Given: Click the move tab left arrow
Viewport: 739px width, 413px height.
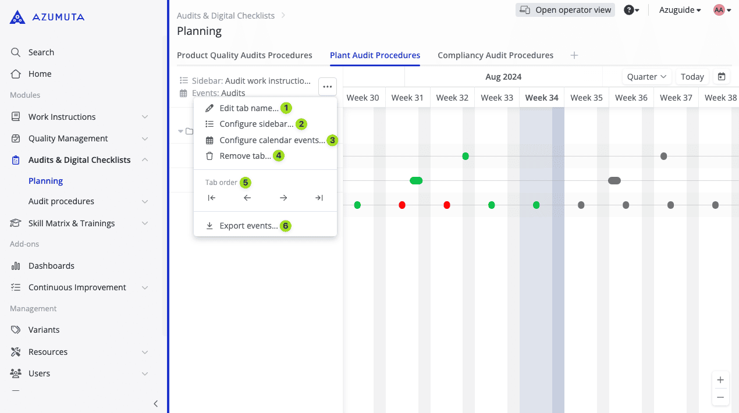Looking at the screenshot, I should click(247, 198).
